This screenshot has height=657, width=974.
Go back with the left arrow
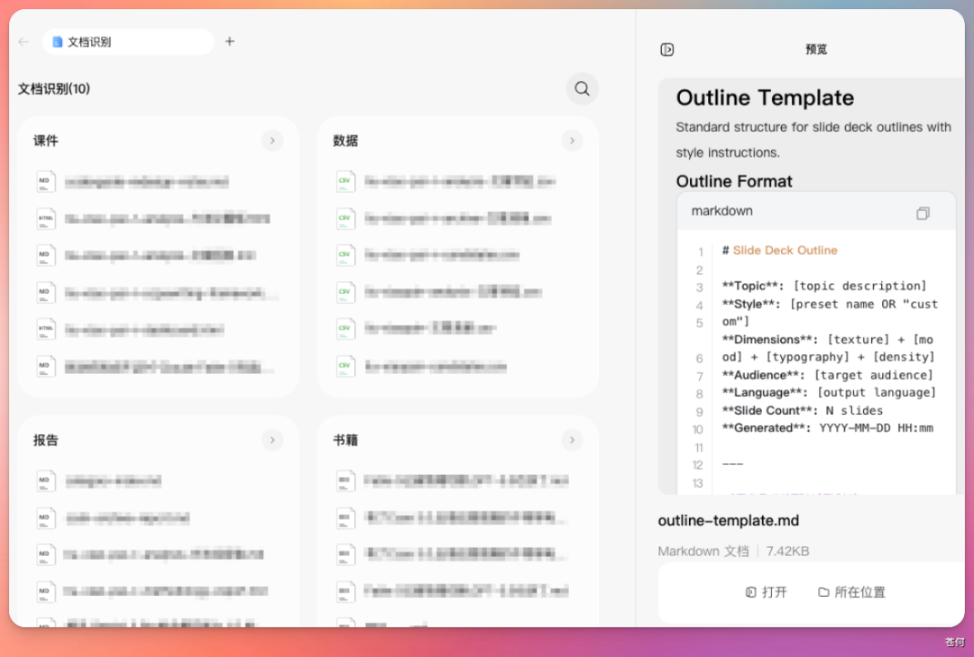[23, 41]
